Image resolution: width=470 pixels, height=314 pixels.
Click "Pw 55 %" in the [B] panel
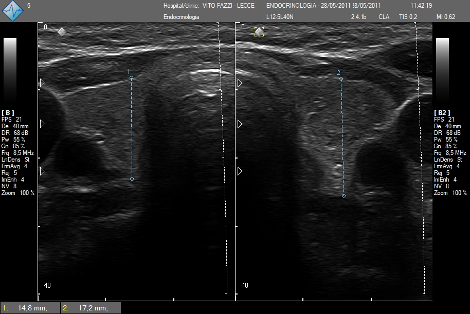(x=13, y=140)
